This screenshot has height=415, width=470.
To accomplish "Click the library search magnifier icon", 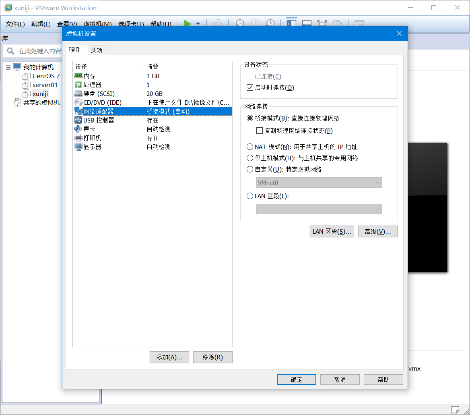I will [x=10, y=51].
